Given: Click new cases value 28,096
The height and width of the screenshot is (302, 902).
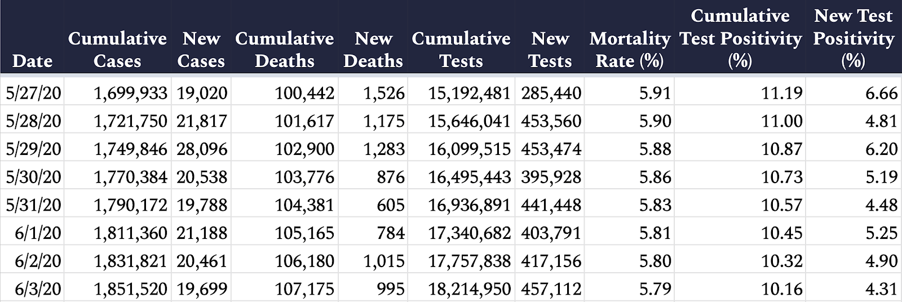Looking at the screenshot, I should click(x=202, y=149).
